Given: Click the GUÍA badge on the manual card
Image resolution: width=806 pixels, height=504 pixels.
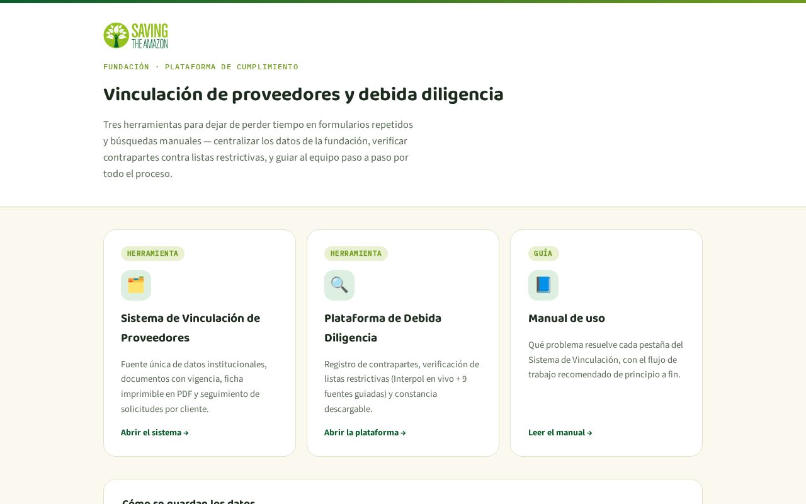Looking at the screenshot, I should click(543, 253).
